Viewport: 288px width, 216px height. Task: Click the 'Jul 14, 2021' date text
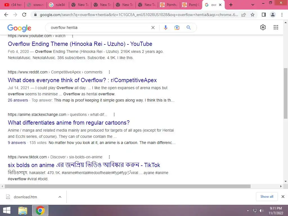point(18,88)
